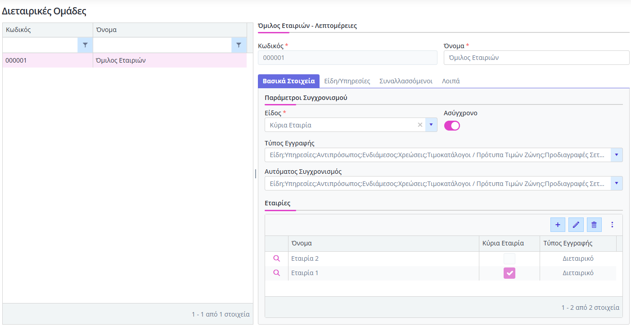Clear the Είδος selection with the X

pyautogui.click(x=420, y=125)
